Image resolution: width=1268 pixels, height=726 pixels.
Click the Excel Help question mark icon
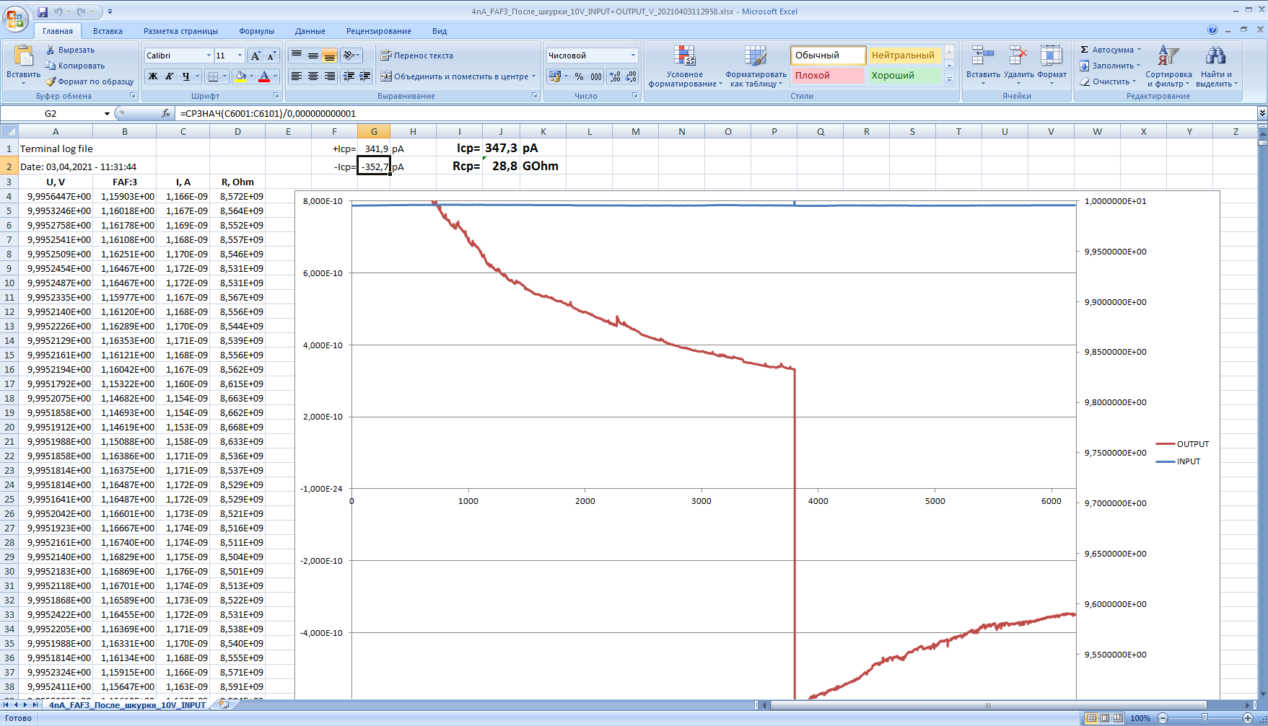pos(1212,30)
